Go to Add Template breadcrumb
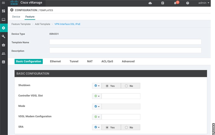 click(42, 24)
